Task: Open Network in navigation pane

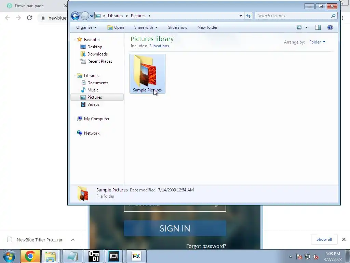Action: coord(92,133)
